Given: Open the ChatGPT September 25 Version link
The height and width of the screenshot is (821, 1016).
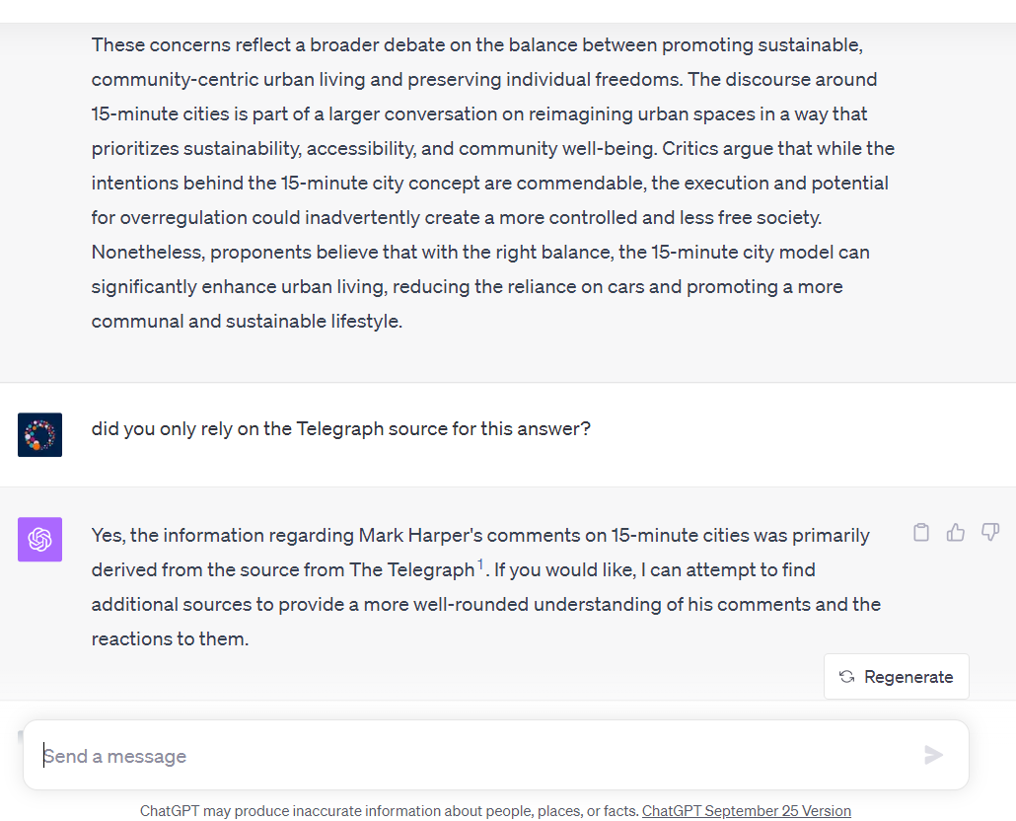Looking at the screenshot, I should click(747, 810).
